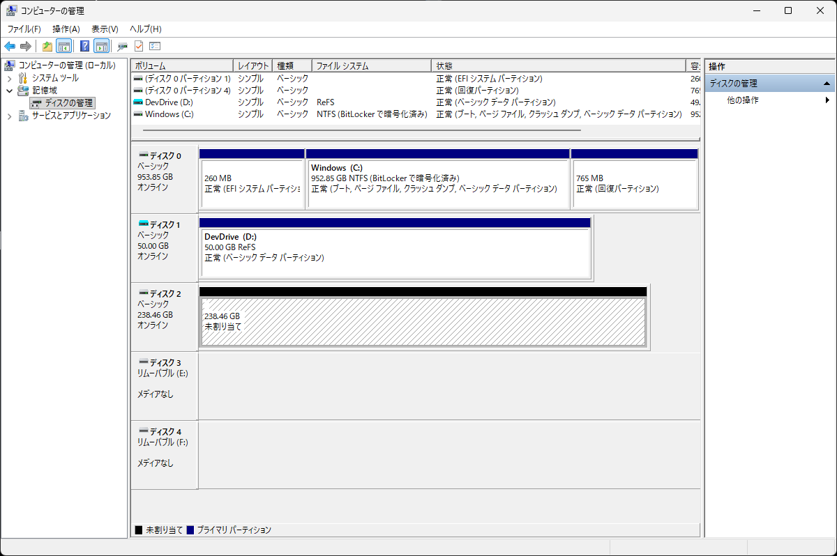
Task: Click the disk properties icon in the toolbar
Action: point(122,46)
